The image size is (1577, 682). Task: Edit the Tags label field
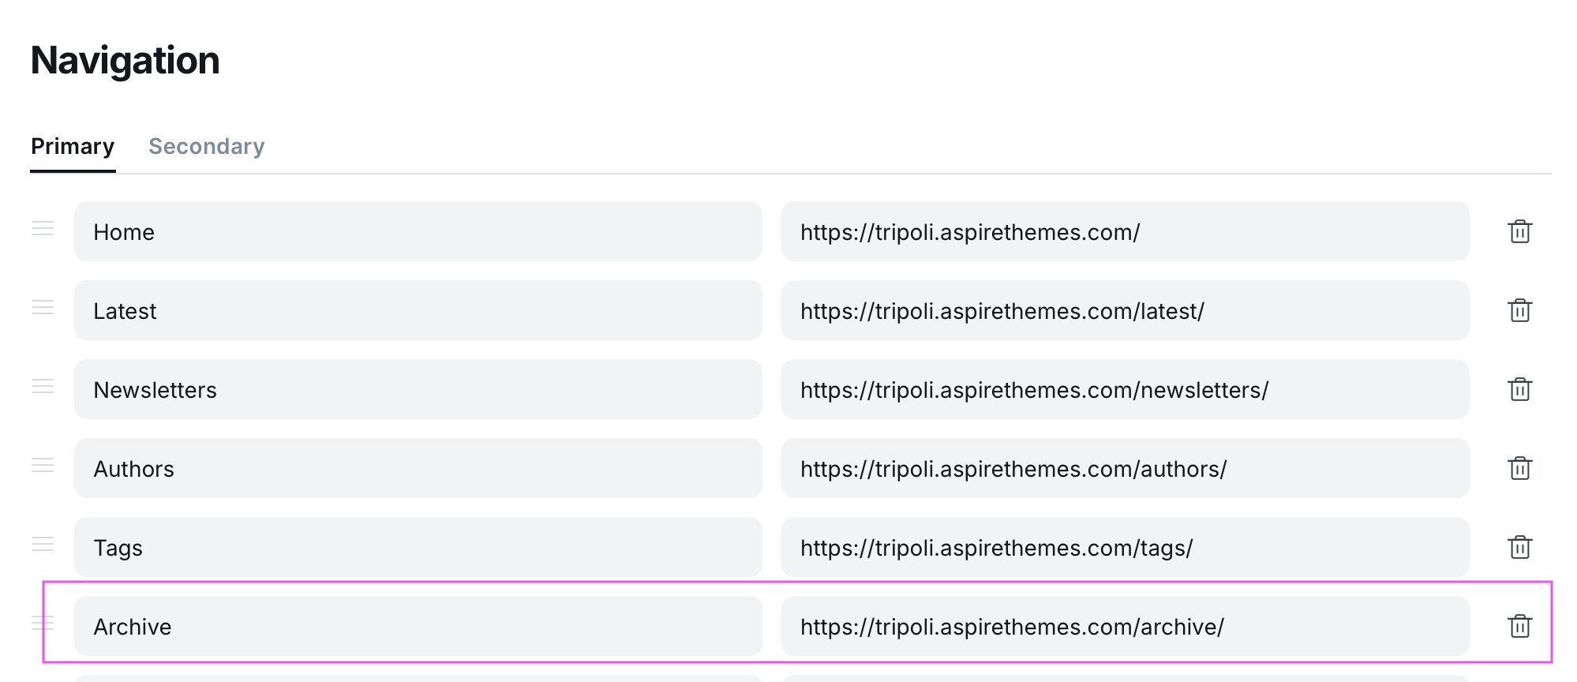point(418,547)
